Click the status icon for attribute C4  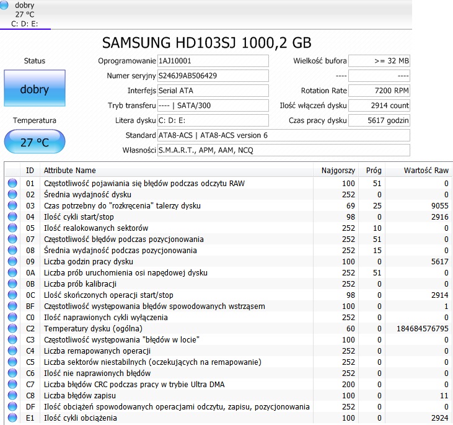(12, 351)
